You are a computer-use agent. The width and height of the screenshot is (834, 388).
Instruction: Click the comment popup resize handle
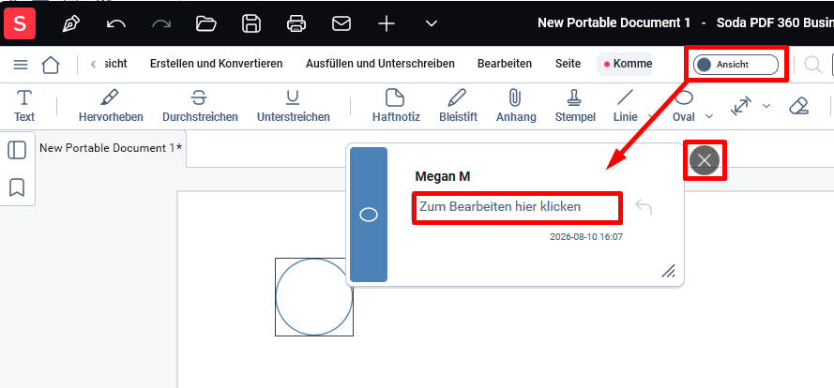(669, 271)
